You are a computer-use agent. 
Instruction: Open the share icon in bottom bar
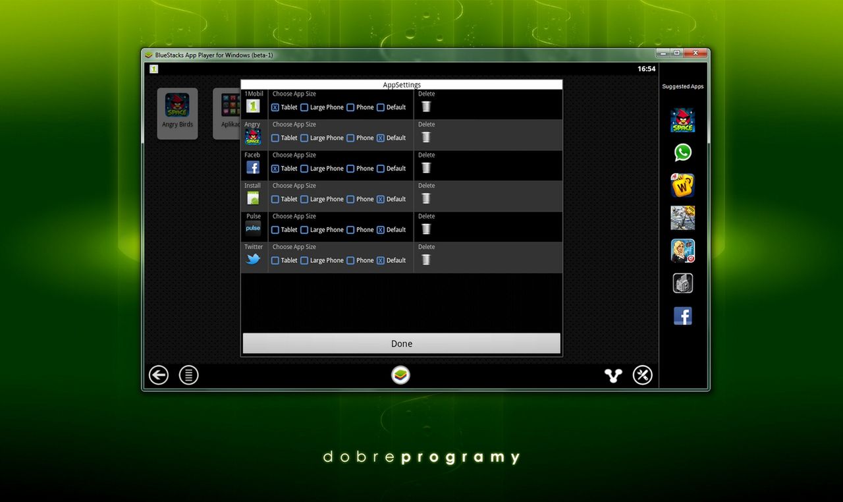(x=613, y=376)
